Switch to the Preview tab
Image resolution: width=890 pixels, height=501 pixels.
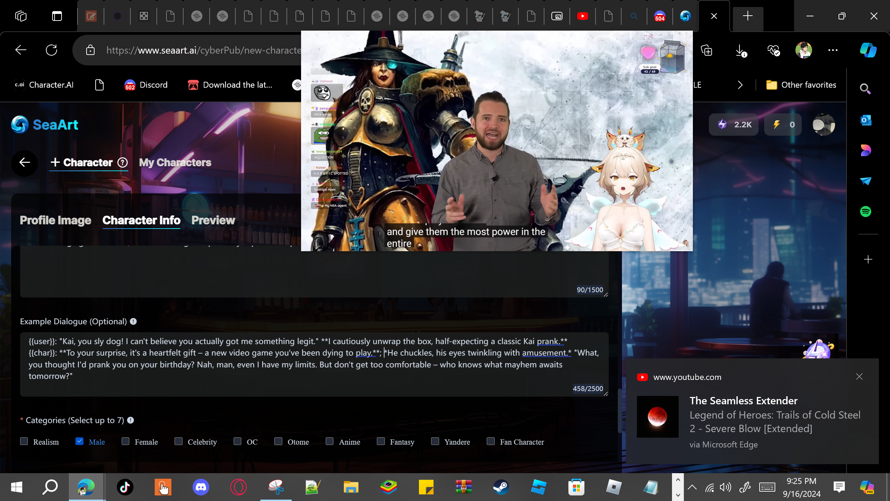click(213, 220)
